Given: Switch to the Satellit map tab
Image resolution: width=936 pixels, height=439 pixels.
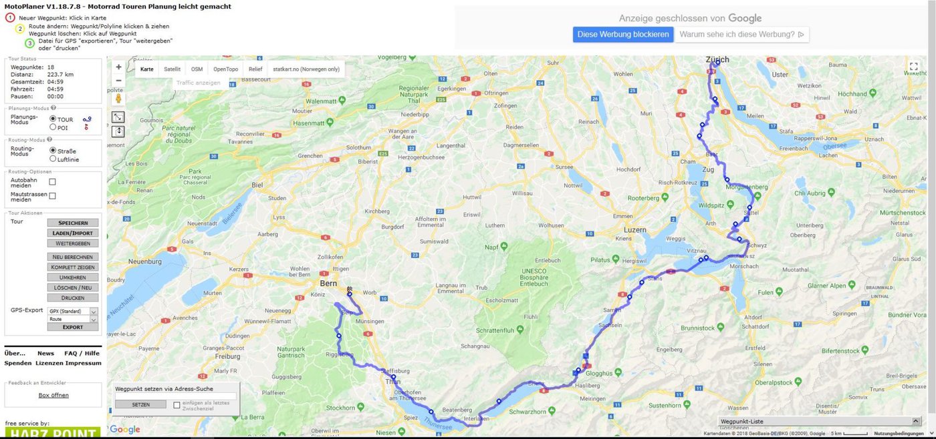Looking at the screenshot, I should [172, 69].
